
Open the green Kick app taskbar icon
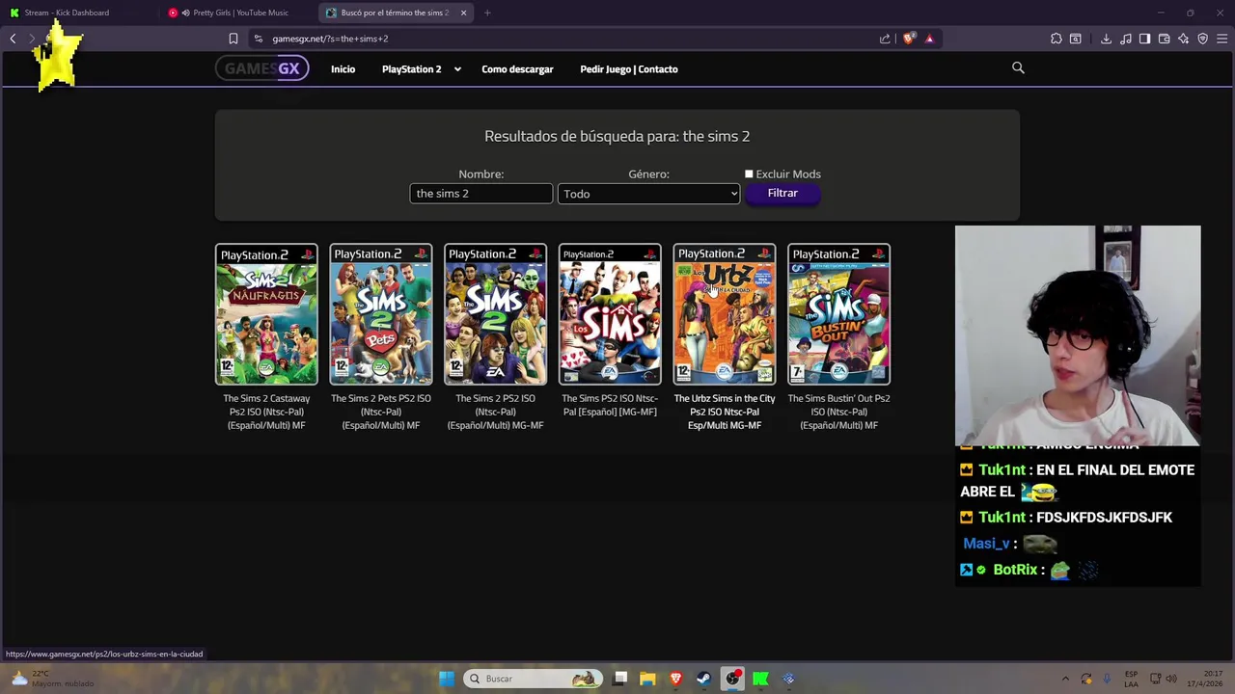(760, 679)
